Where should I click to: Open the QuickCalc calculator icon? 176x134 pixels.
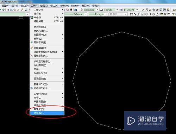(x=71, y=10)
